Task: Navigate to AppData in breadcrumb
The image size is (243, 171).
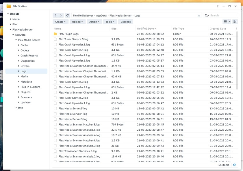Action: tap(101, 16)
